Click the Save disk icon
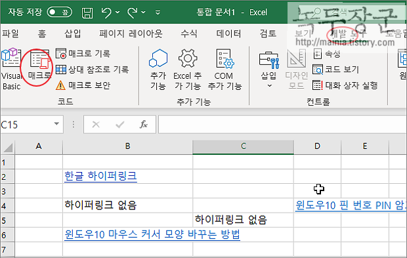Screen dimensions: 407x258 click(87, 12)
